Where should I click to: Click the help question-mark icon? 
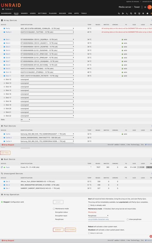tap(147, 14)
